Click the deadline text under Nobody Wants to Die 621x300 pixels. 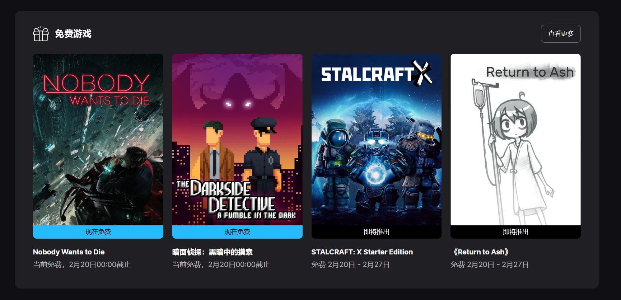[82, 264]
